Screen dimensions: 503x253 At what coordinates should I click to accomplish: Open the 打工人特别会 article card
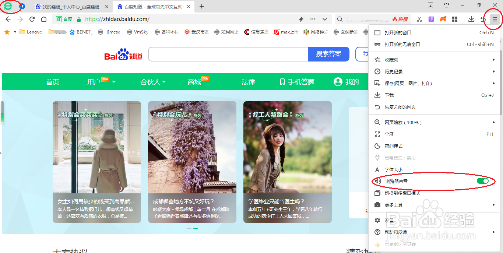288,162
